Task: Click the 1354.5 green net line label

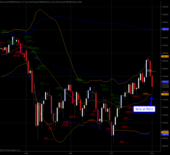Action: [x=4, y=31]
